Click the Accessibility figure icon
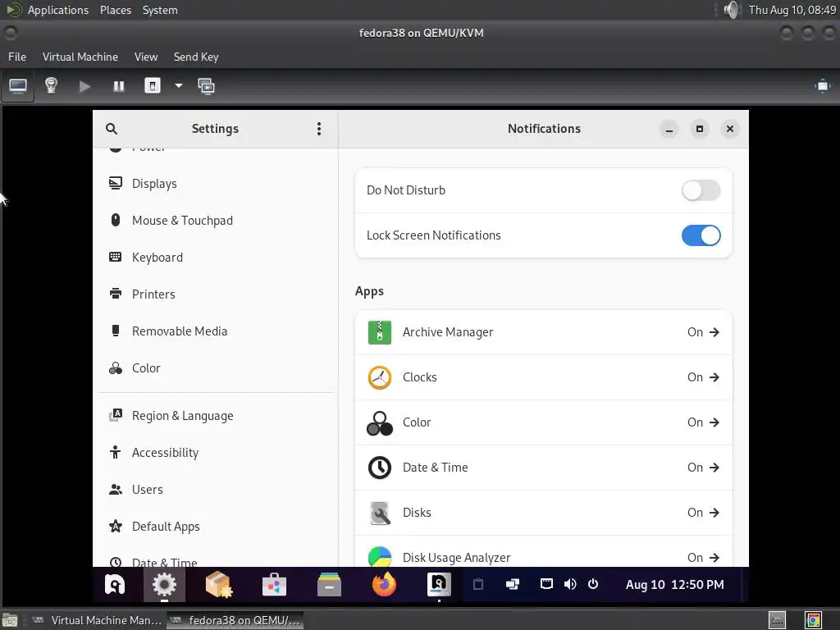 tap(115, 452)
